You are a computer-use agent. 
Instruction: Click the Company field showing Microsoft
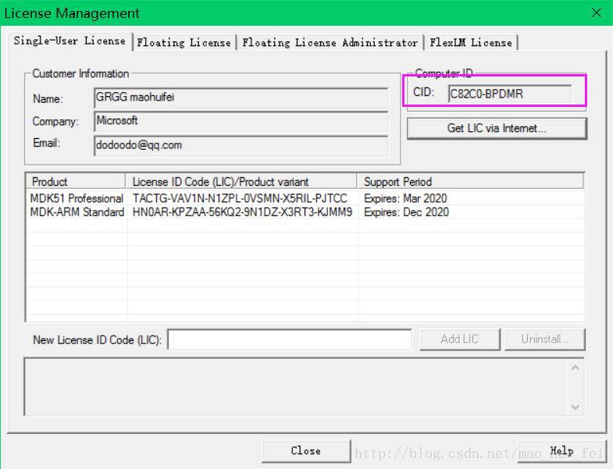click(x=241, y=122)
